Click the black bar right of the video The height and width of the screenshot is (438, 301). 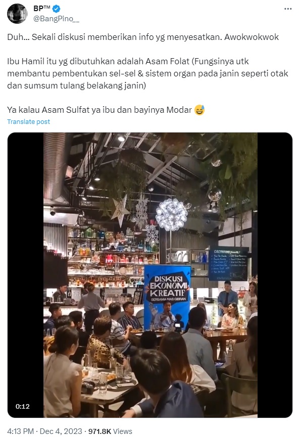pyautogui.click(x=275, y=275)
